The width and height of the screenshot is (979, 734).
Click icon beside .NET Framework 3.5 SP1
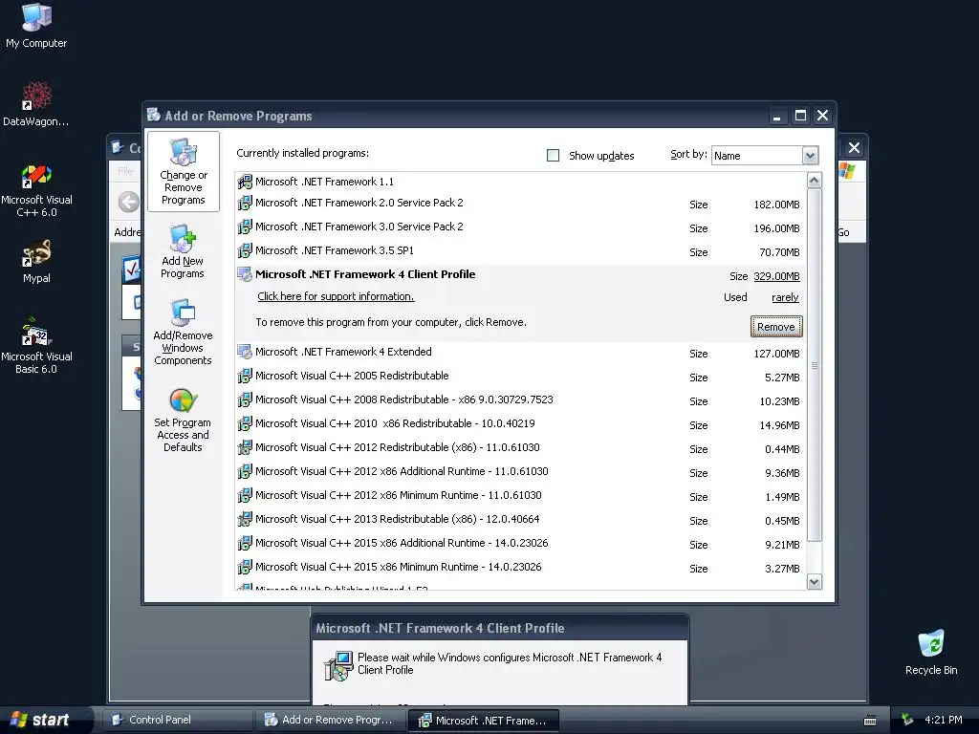pyautogui.click(x=245, y=250)
